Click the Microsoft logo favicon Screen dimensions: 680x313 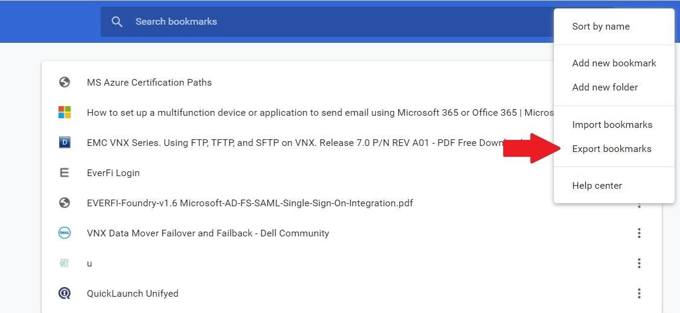[x=65, y=112]
